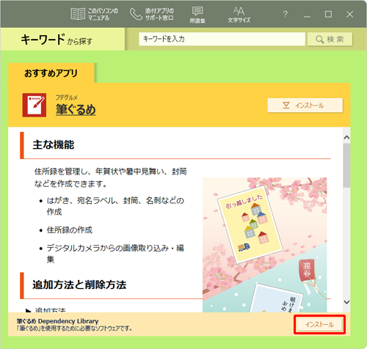Close the window
367x349 pixels.
click(350, 14)
